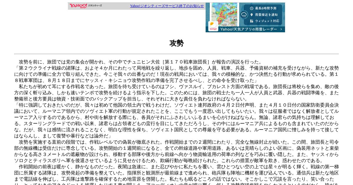
Task: Click the paragraph beginning 作戦開始の前夜は暖かく
Action: [176, 174]
